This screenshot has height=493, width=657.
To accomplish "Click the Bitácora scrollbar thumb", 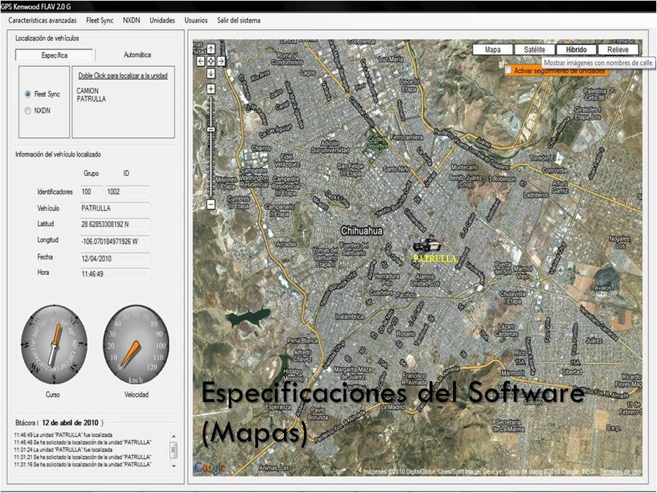I will point(173,451).
